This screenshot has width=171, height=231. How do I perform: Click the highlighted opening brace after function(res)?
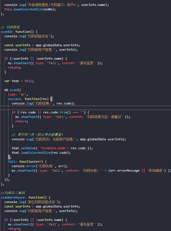point(51,99)
